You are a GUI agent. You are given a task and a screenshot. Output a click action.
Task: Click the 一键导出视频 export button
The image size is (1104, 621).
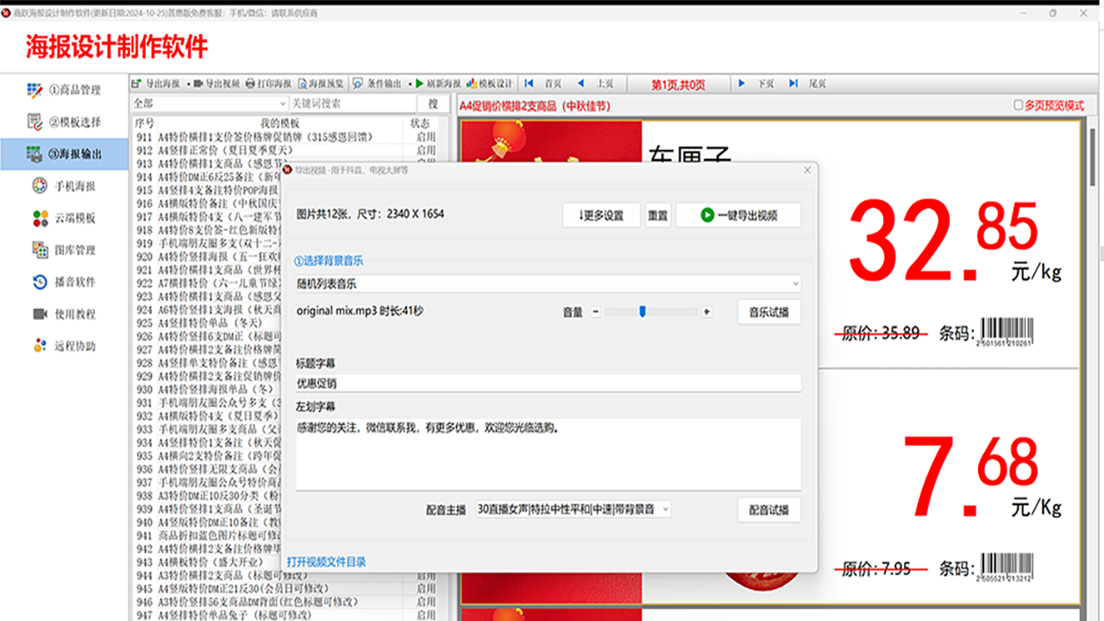click(737, 215)
